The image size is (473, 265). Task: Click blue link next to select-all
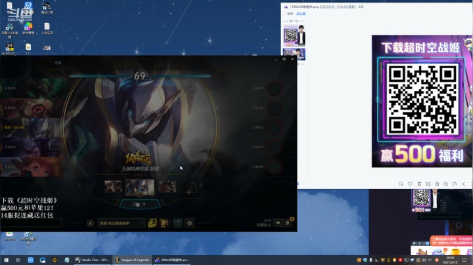pos(301,14)
